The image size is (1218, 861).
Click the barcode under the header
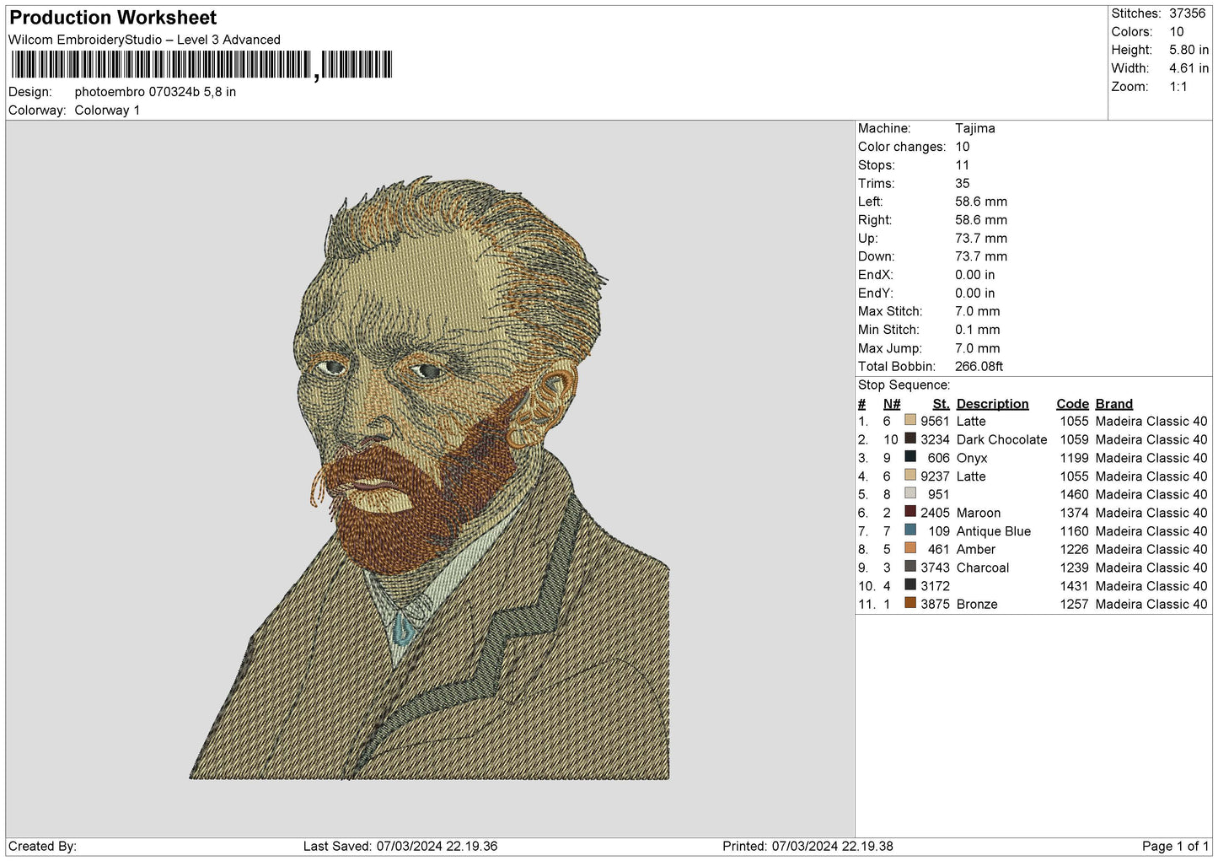coord(201,65)
